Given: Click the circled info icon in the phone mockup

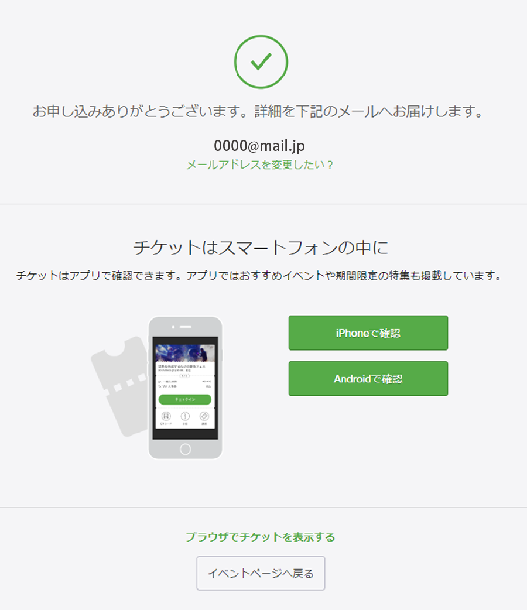Looking at the screenshot, I should pyautogui.click(x=185, y=416).
